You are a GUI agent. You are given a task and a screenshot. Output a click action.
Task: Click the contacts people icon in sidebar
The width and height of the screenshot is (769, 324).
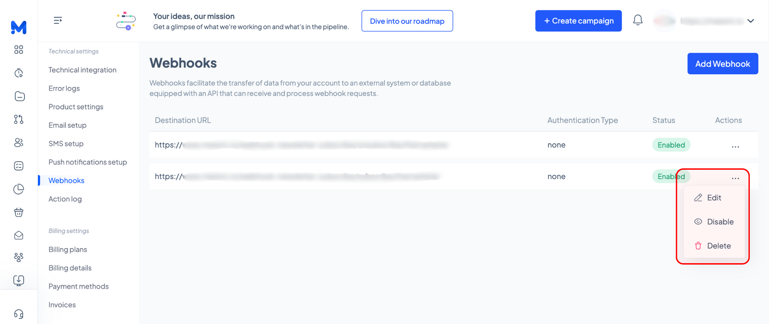19,143
